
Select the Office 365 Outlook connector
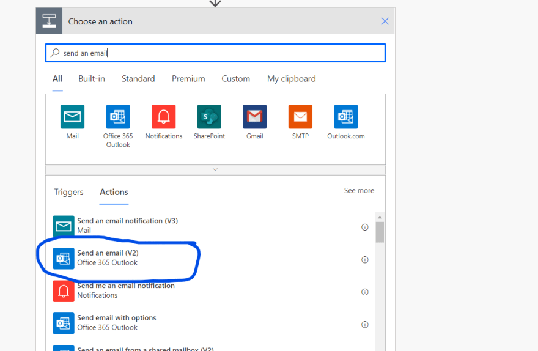[118, 117]
